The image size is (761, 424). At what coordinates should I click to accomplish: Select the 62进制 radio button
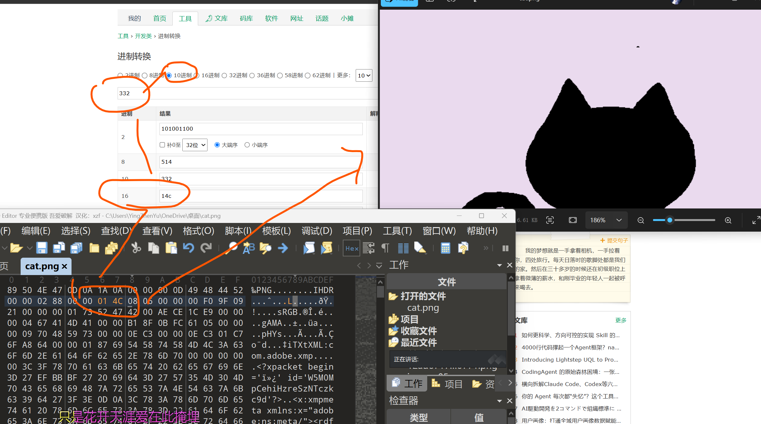(x=308, y=76)
